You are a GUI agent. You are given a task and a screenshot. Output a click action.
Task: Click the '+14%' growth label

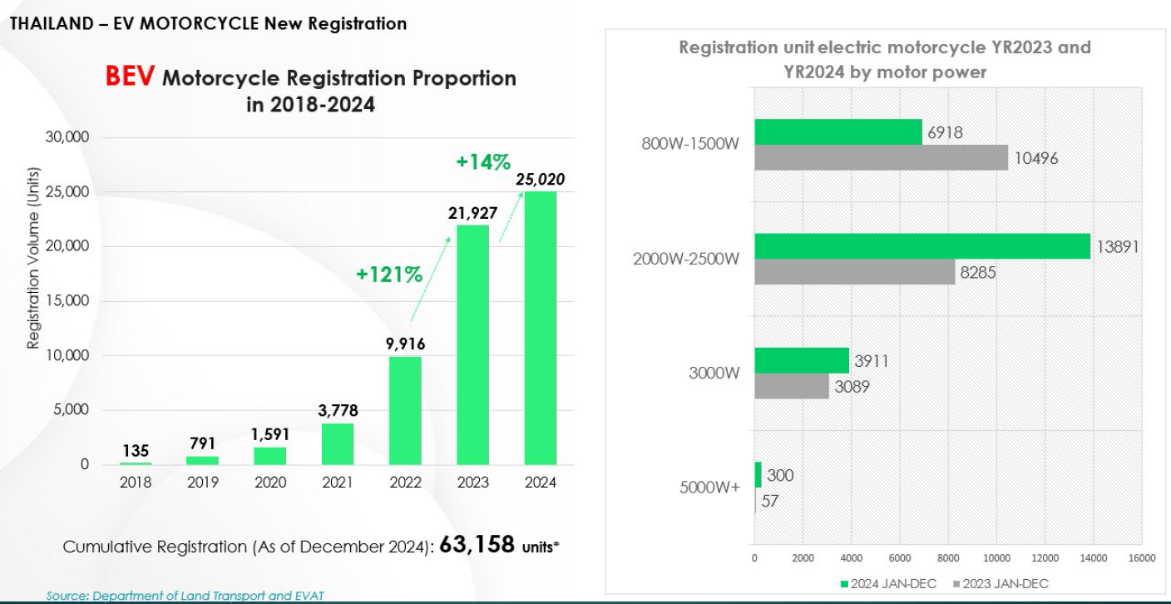(483, 161)
